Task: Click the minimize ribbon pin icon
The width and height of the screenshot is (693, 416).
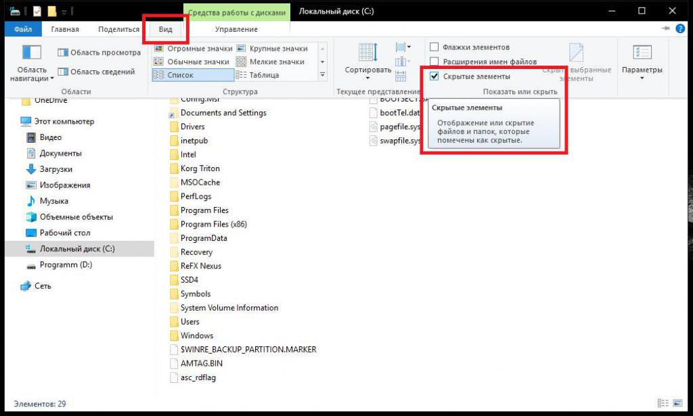Action: coord(666,28)
